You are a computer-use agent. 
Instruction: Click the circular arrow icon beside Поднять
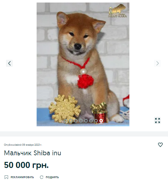coord(42,177)
